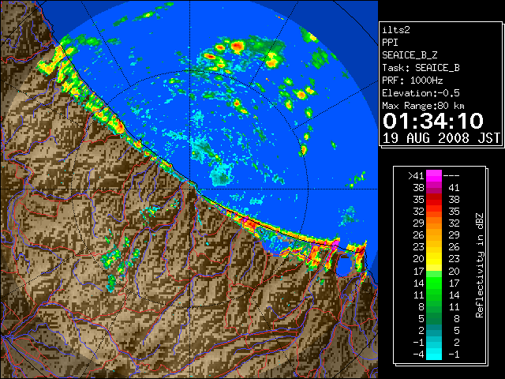
Task: Click the teal 2 to 5 legend band
Action: coord(434,330)
